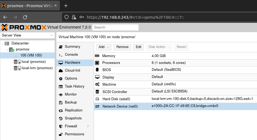
Task: Click the Firewall shield icon
Action: (61, 126)
